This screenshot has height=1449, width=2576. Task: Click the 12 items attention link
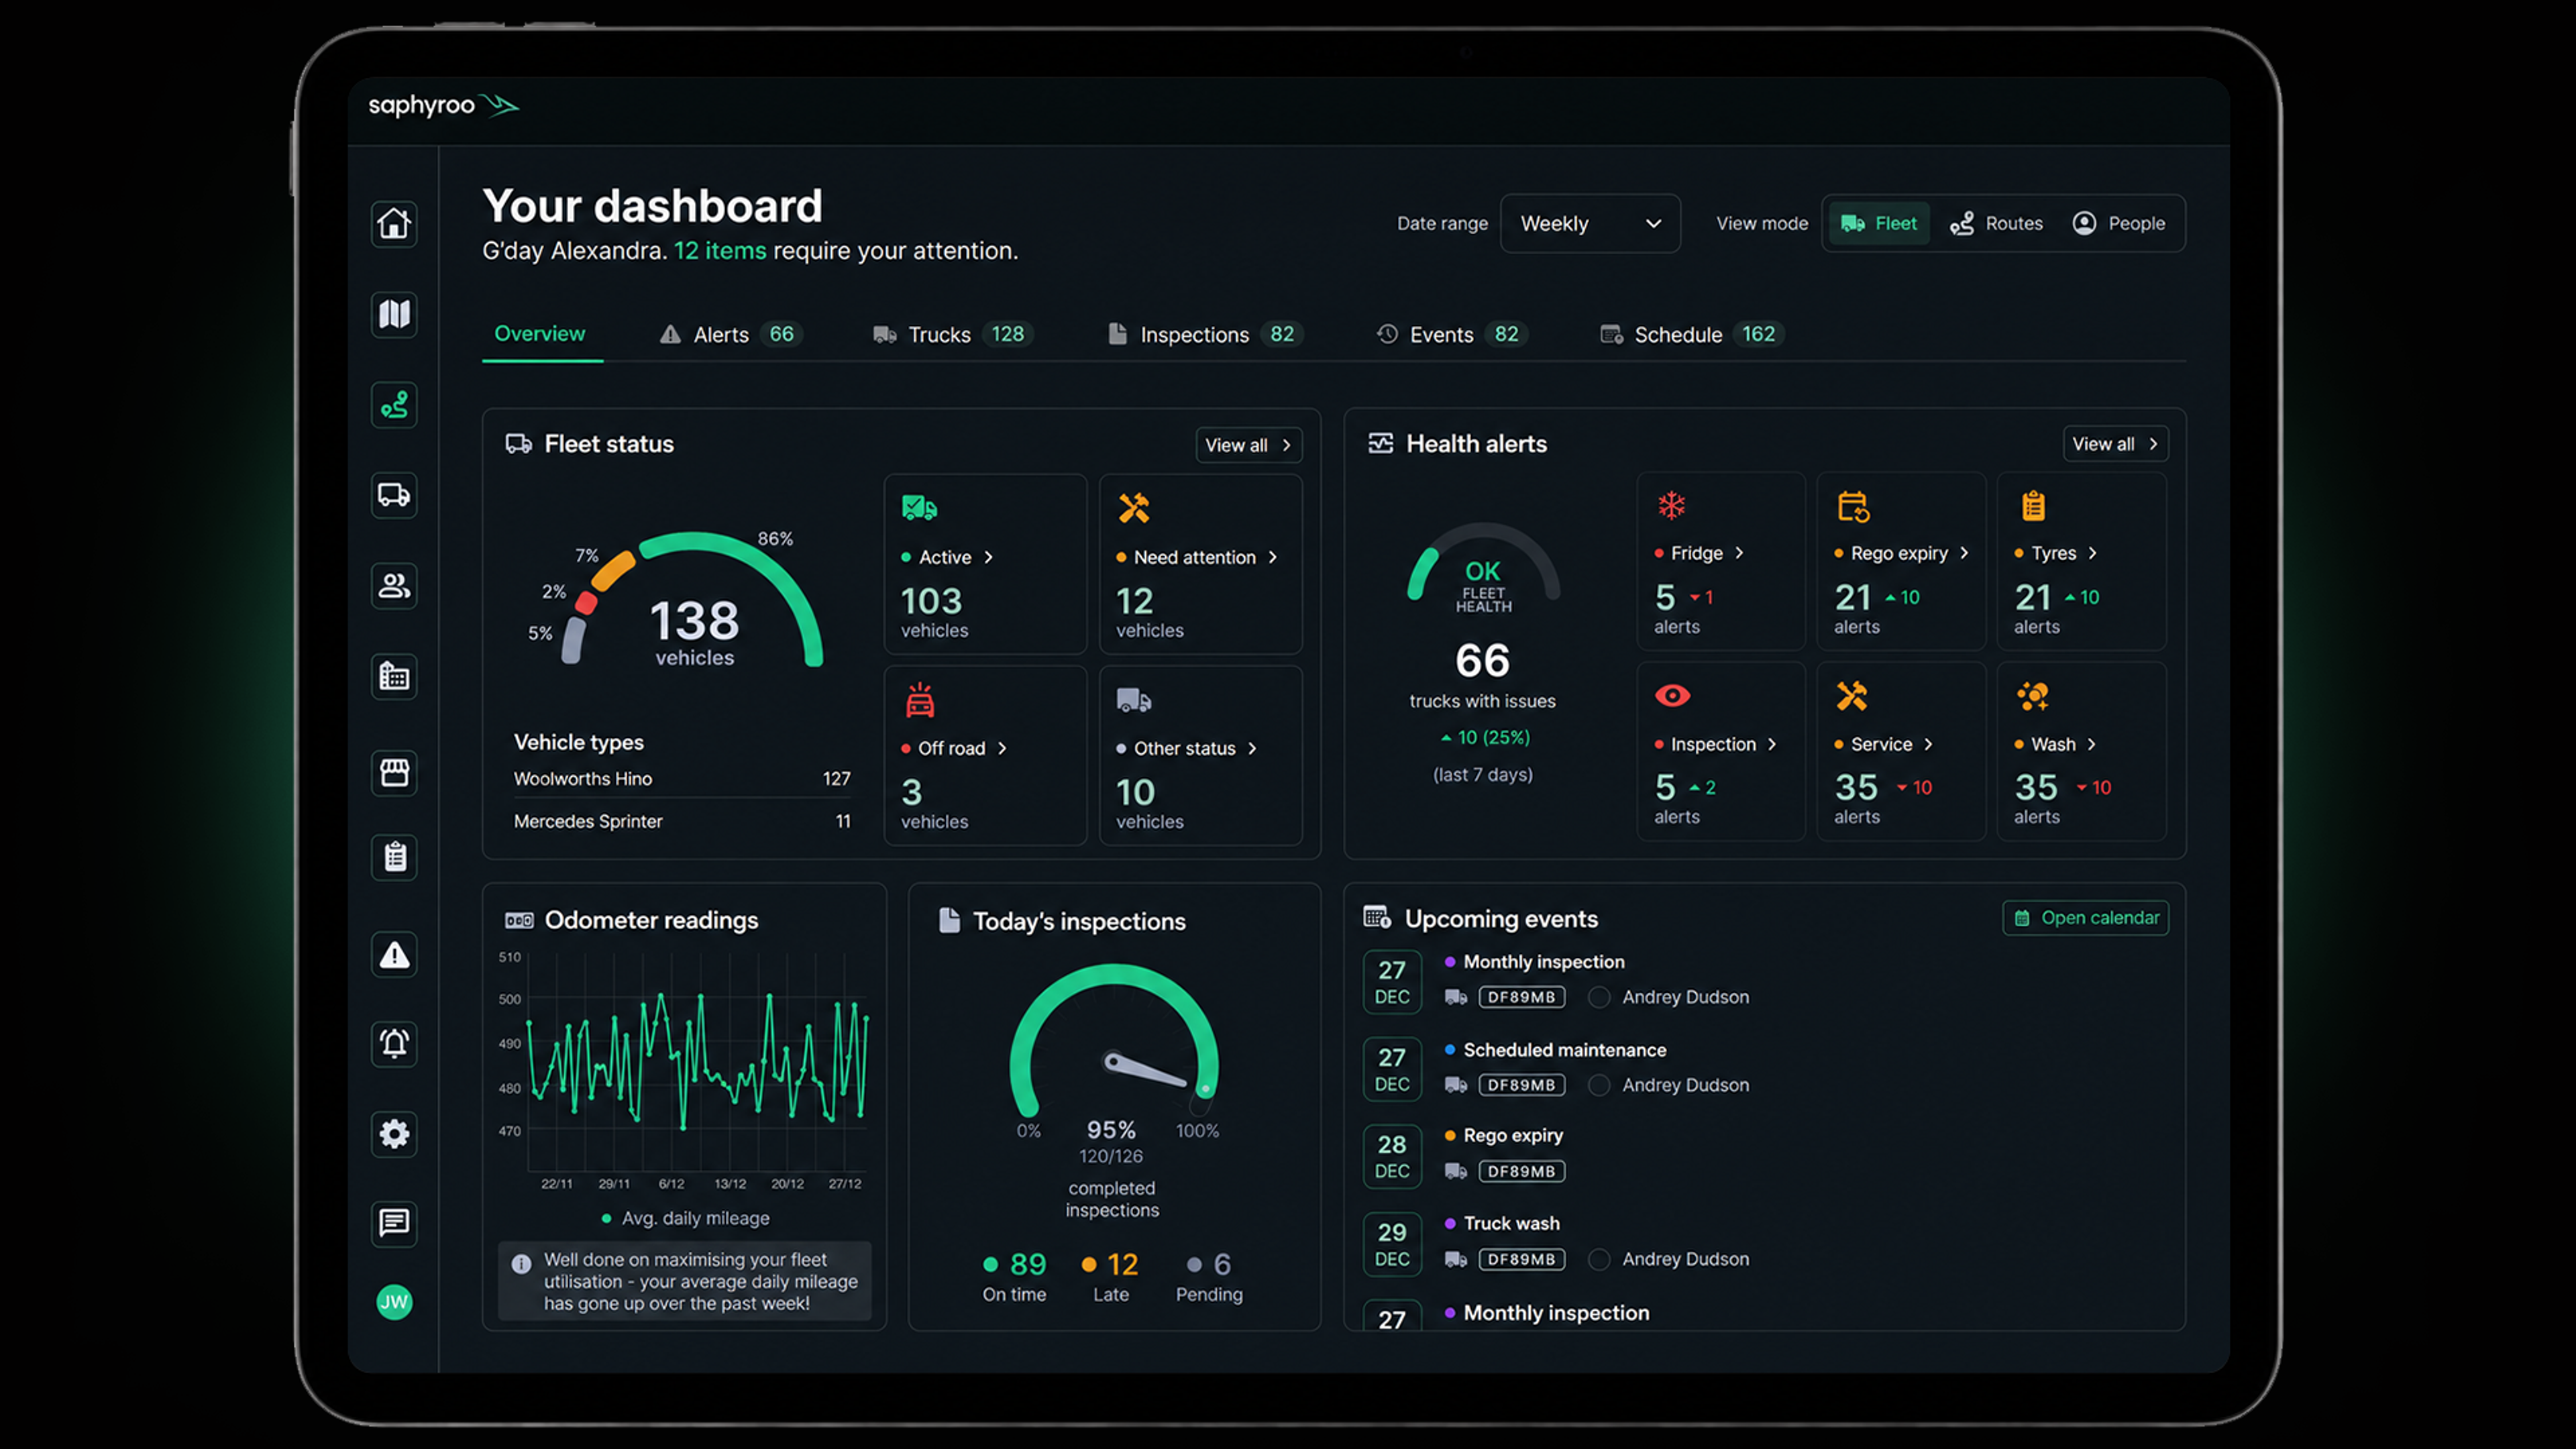click(x=720, y=251)
